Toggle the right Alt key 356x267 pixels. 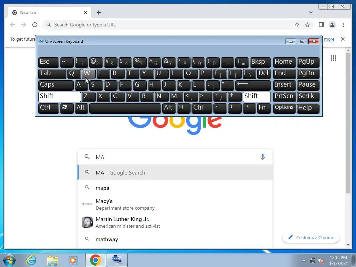pyautogui.click(x=169, y=108)
